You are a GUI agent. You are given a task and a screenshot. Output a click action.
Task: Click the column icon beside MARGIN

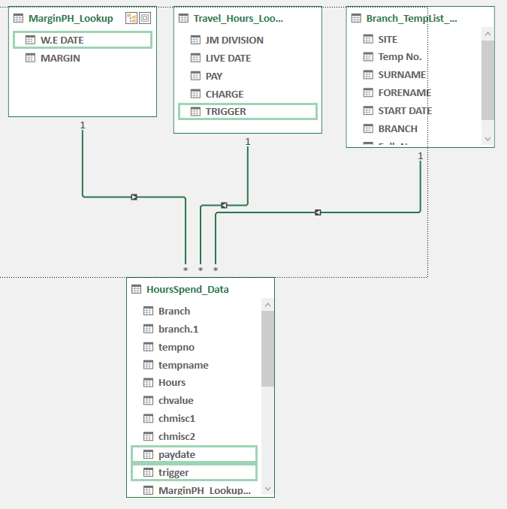pos(30,58)
